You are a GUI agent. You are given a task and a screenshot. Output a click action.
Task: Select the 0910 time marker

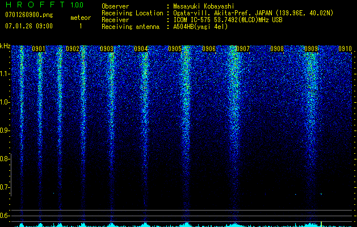(345, 49)
